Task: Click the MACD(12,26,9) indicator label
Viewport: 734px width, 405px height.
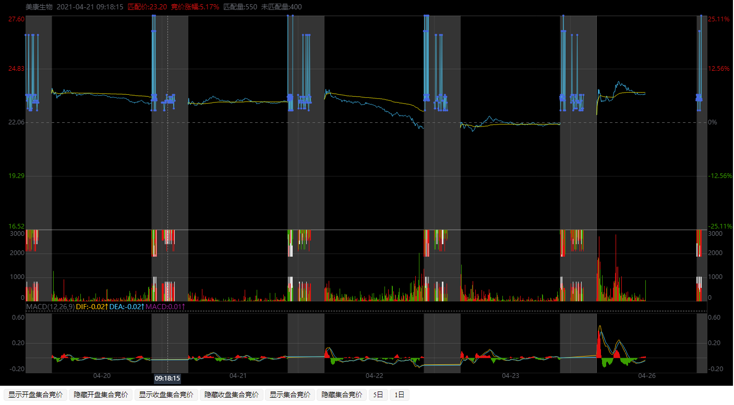Action: [50, 307]
